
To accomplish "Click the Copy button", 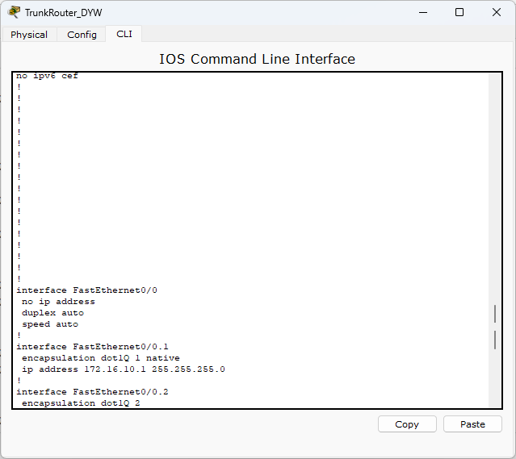I will [x=407, y=424].
